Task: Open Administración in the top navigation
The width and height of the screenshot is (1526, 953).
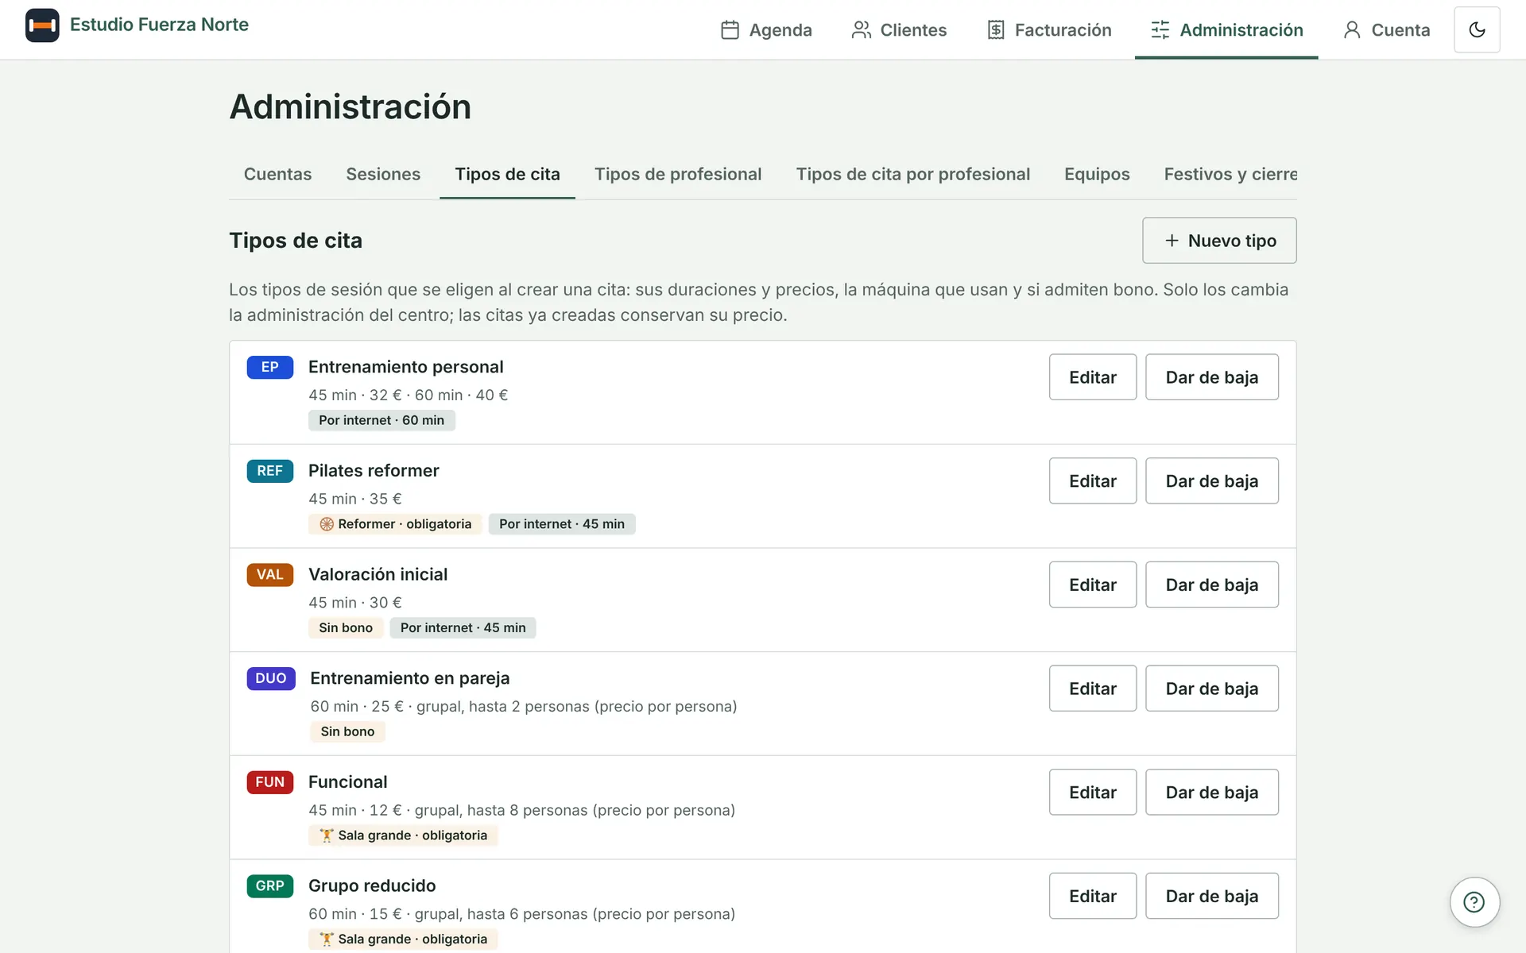Action: click(x=1226, y=30)
